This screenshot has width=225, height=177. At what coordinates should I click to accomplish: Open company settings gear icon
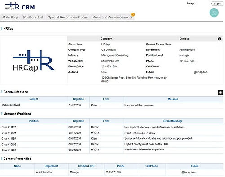tap(219, 39)
